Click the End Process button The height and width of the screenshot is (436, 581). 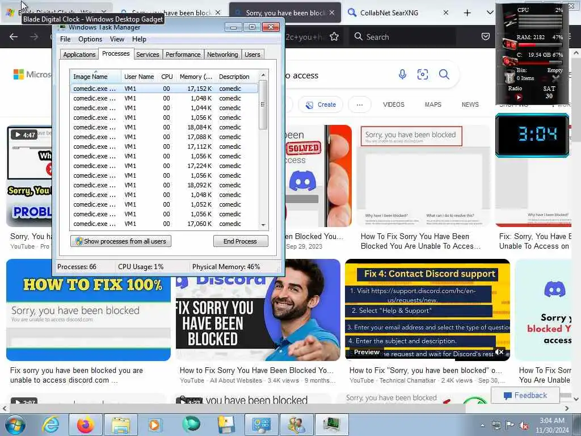point(241,241)
